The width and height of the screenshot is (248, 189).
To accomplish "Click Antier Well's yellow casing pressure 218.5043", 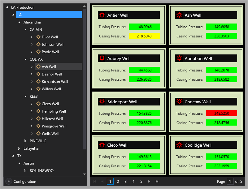I will [x=144, y=36].
